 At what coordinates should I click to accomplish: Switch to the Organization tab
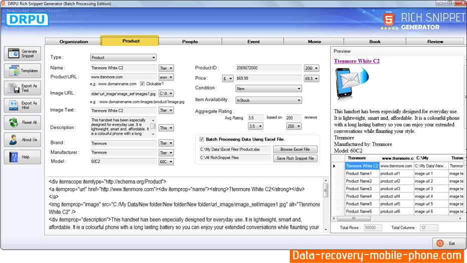click(x=74, y=41)
